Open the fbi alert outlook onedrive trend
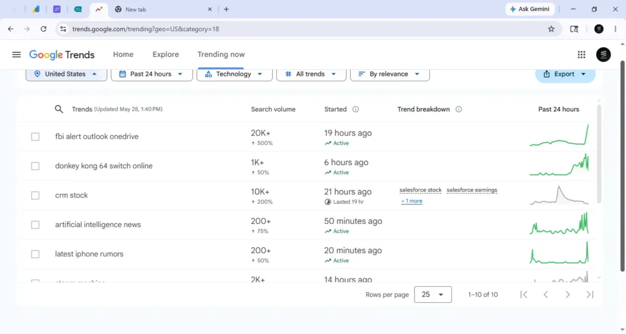The width and height of the screenshot is (626, 334). [x=97, y=136]
